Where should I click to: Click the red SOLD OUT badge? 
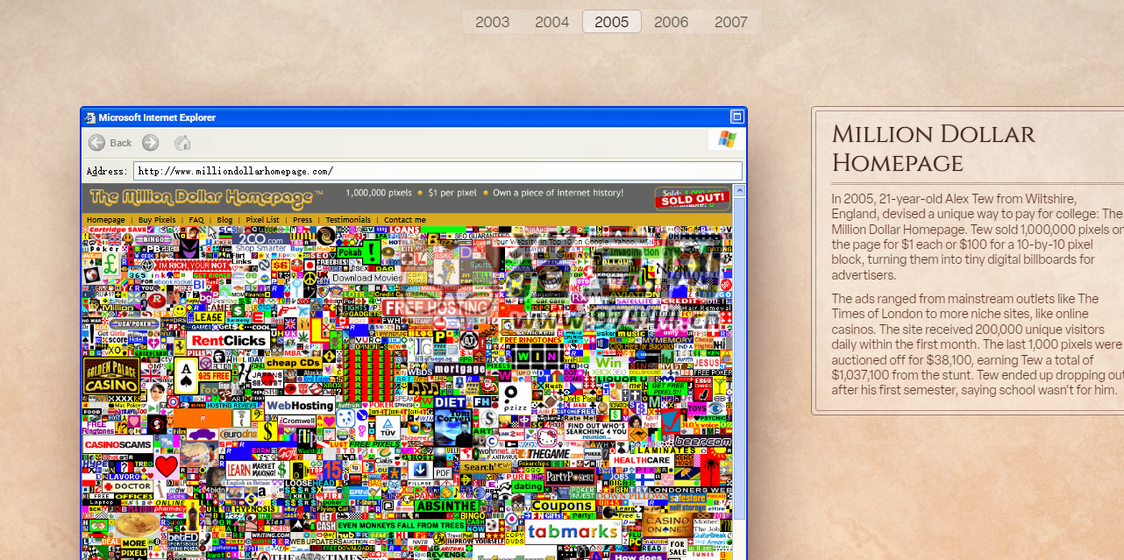point(692,198)
